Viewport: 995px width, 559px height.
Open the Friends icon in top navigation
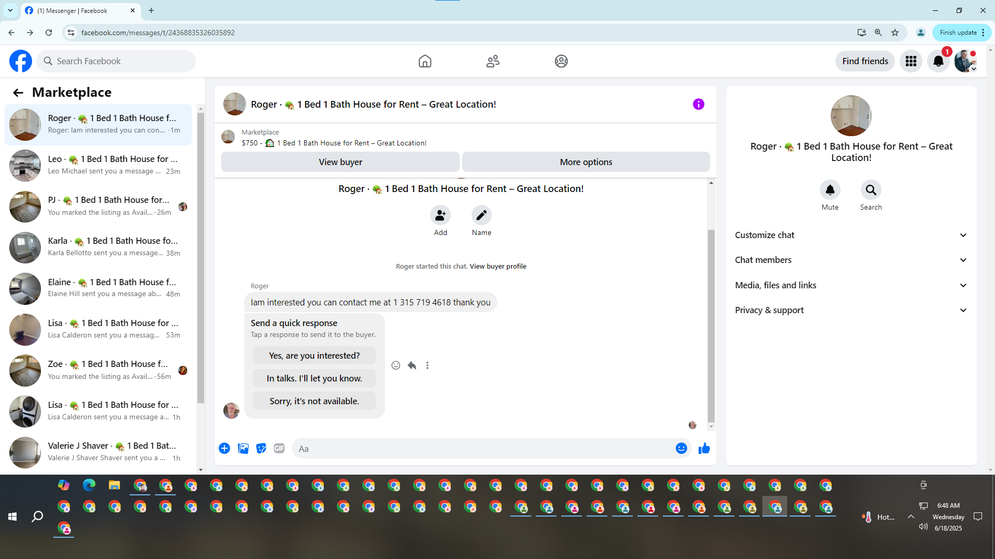pyautogui.click(x=493, y=61)
